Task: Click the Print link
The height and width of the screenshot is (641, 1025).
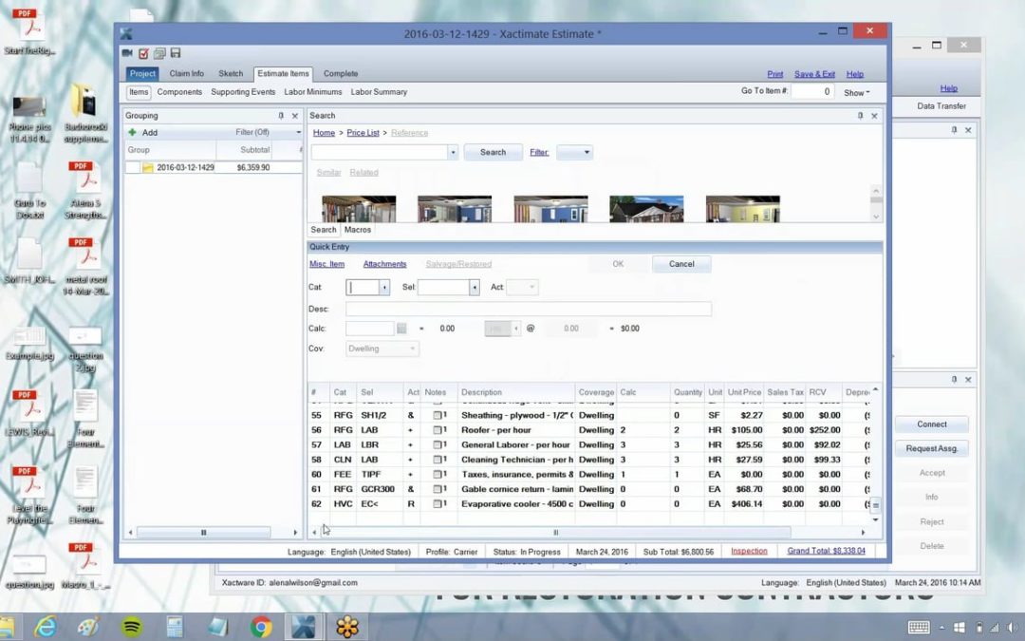Action: click(774, 74)
